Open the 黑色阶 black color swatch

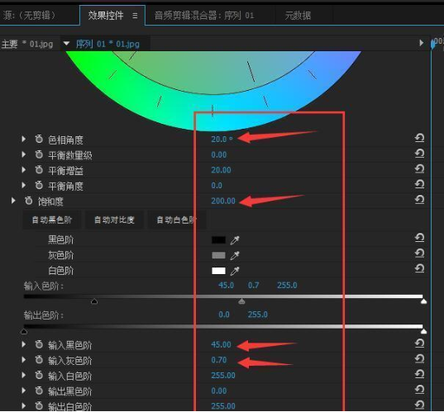click(x=218, y=239)
